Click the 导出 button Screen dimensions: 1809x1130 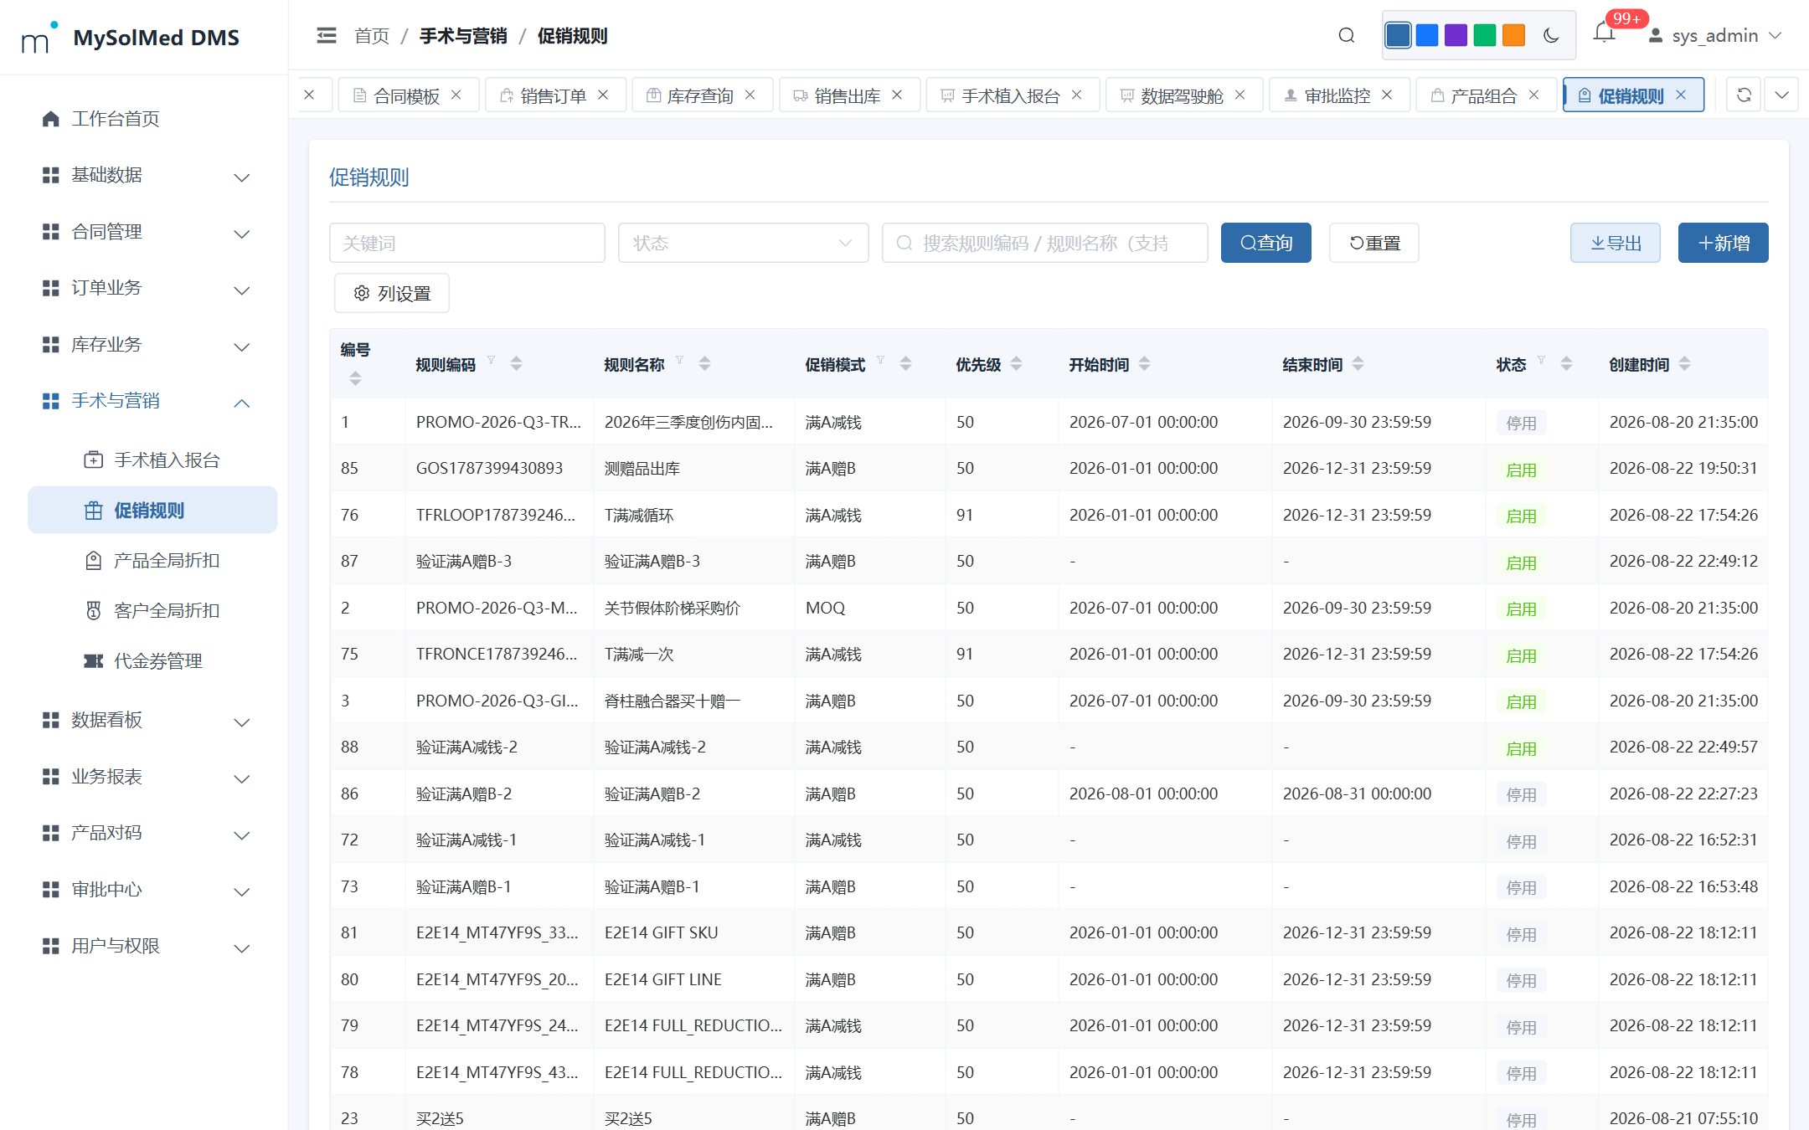click(1615, 243)
